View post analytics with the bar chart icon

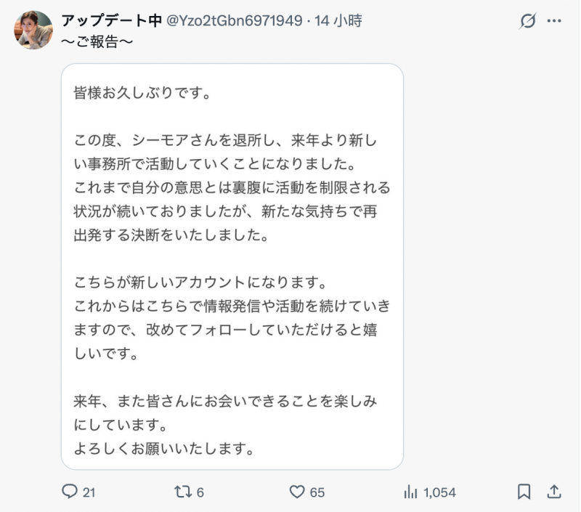407,492
